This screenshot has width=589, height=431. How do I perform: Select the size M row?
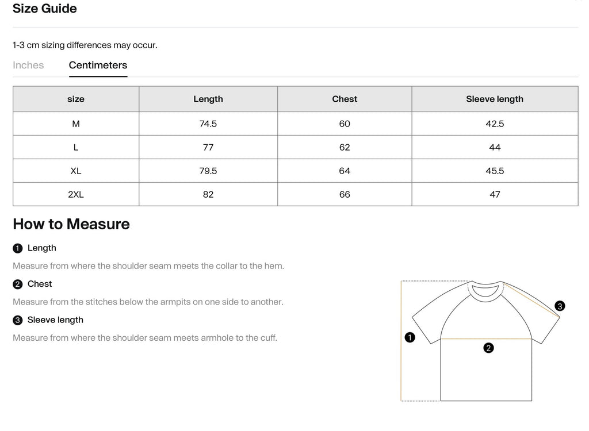click(x=75, y=124)
